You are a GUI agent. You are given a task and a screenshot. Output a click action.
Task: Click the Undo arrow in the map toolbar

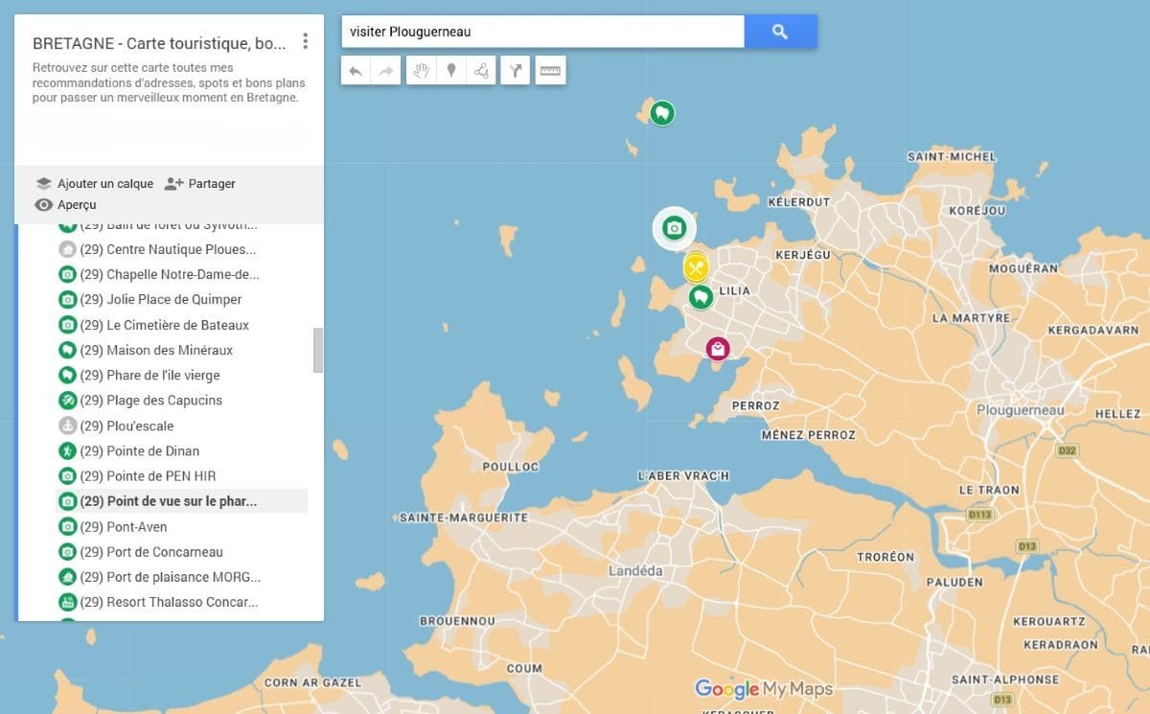[356, 71]
